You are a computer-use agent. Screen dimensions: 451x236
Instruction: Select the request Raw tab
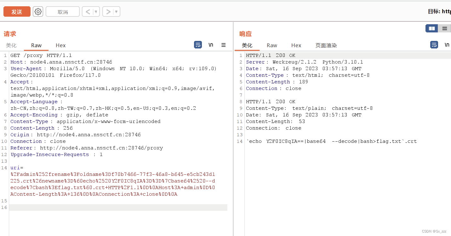coord(36,45)
